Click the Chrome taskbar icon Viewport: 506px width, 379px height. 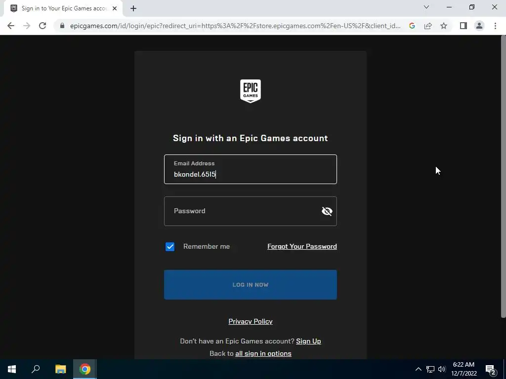[85, 369]
